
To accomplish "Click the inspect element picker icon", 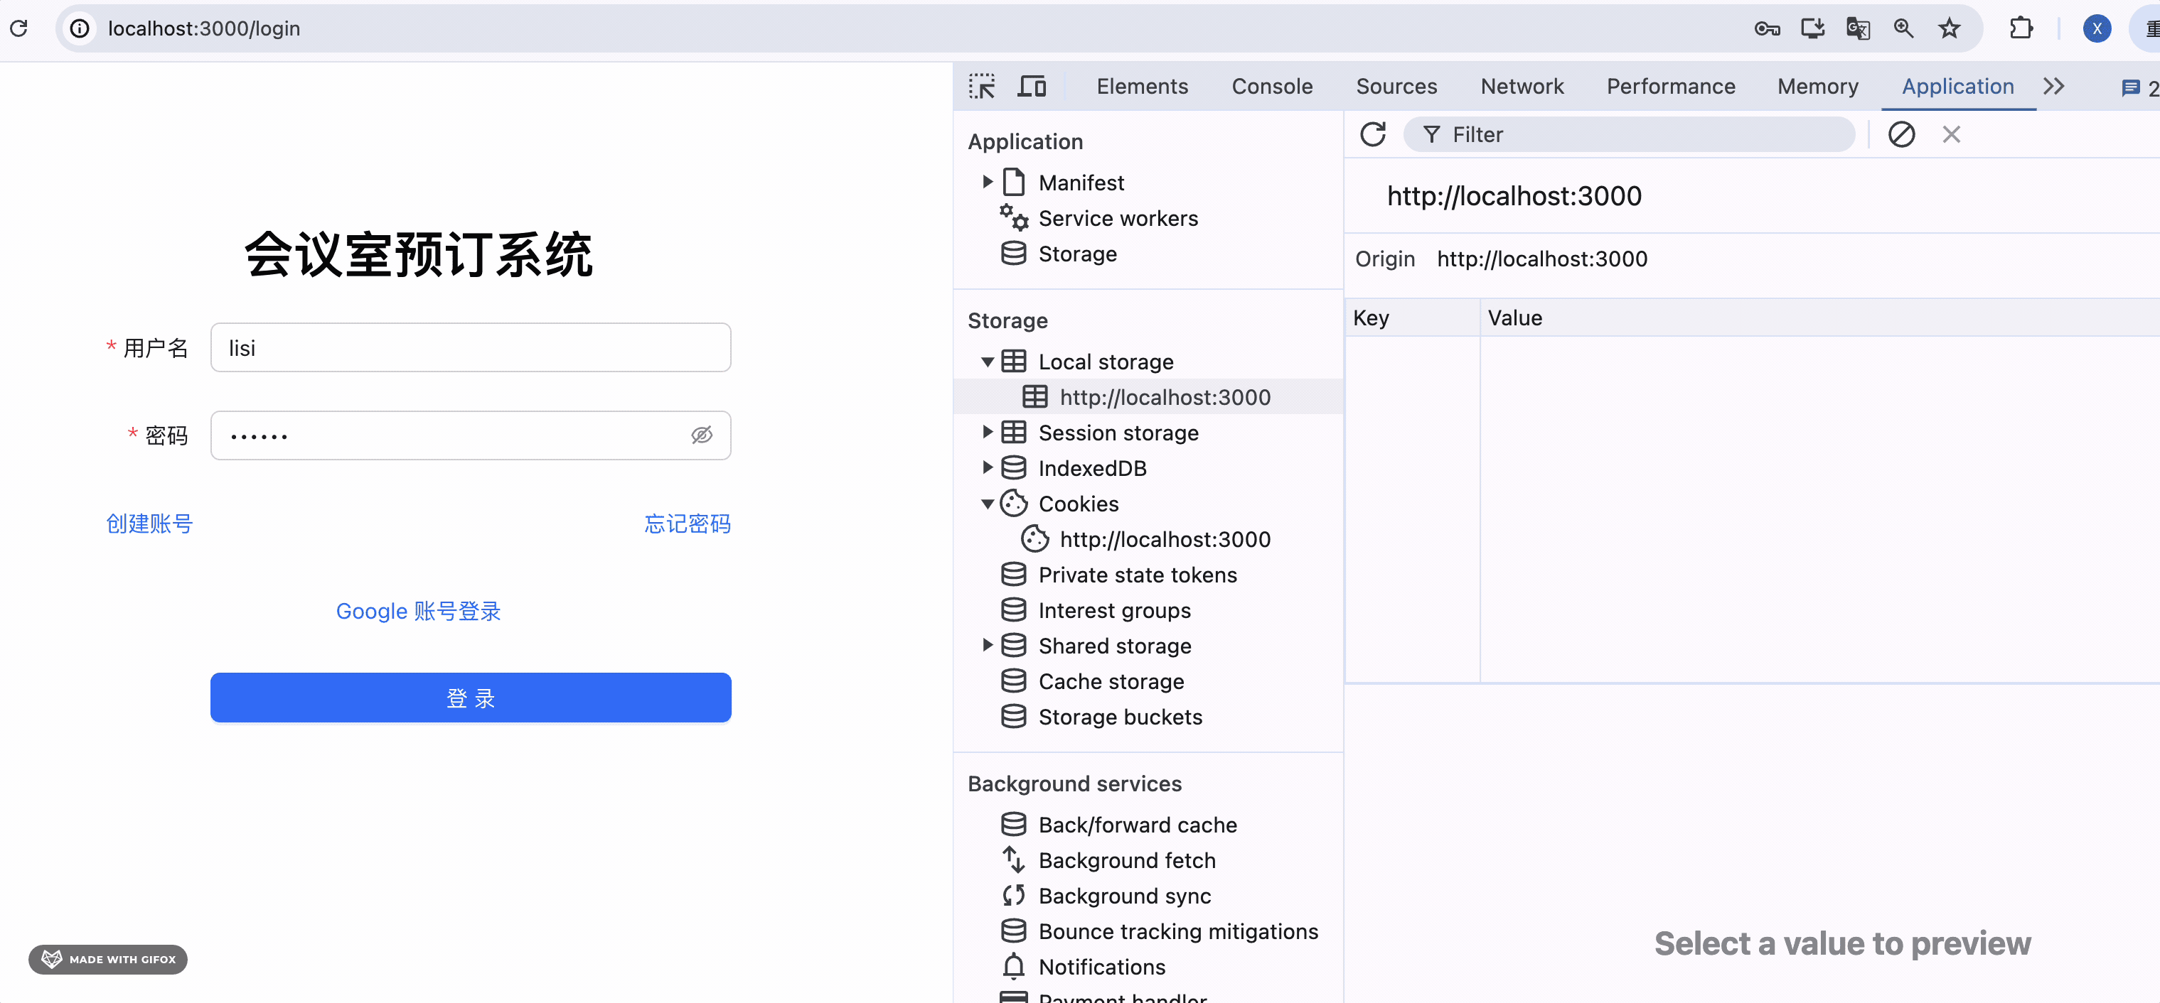I will click(x=981, y=87).
